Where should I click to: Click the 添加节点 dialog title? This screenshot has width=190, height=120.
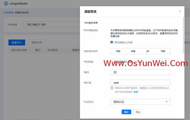(90, 12)
